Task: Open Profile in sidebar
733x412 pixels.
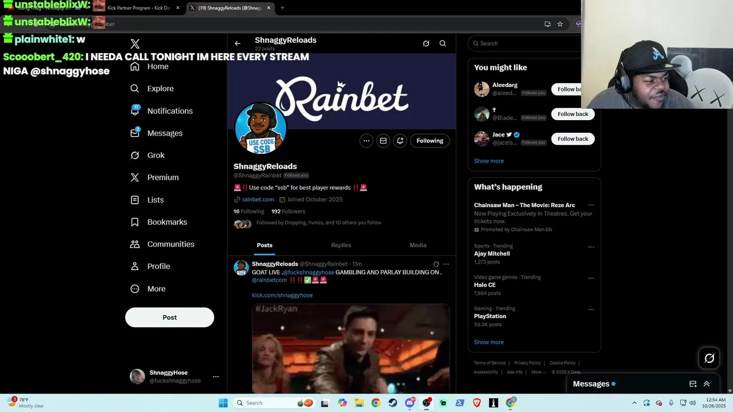Action: 150,267
